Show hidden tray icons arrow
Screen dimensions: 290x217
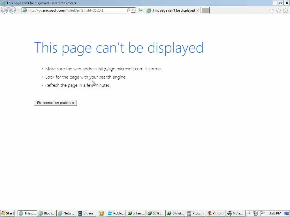click(249, 213)
